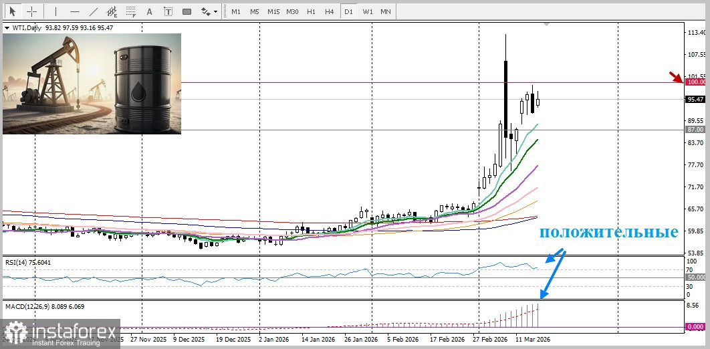Select the MN monthly timeframe

click(x=386, y=11)
